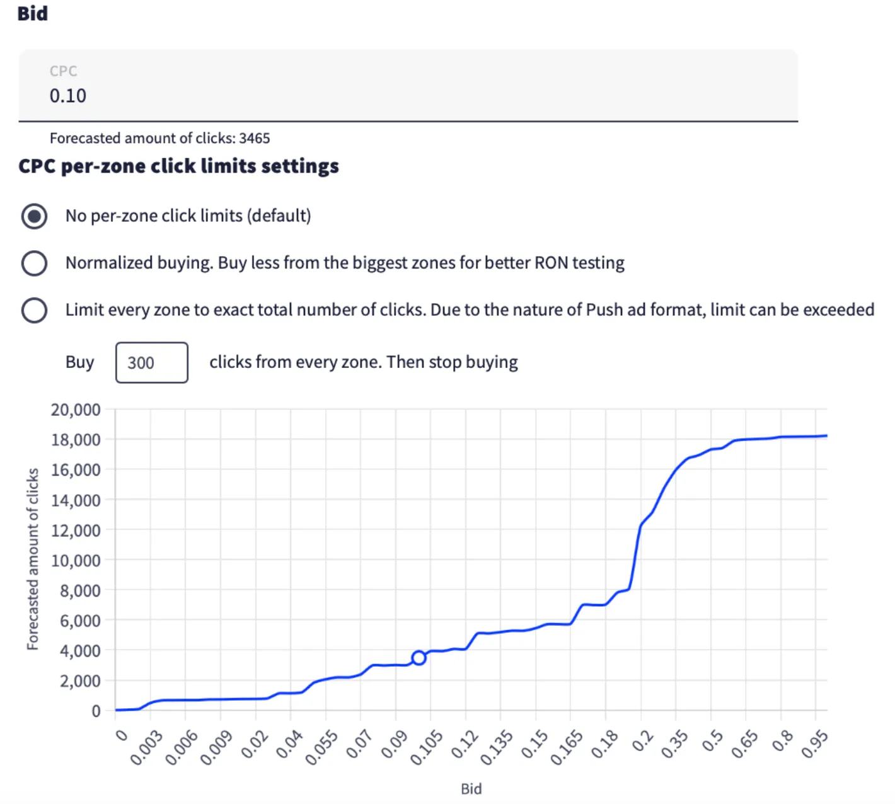Click the Forecasted amount of clicks 3465 text

click(159, 138)
